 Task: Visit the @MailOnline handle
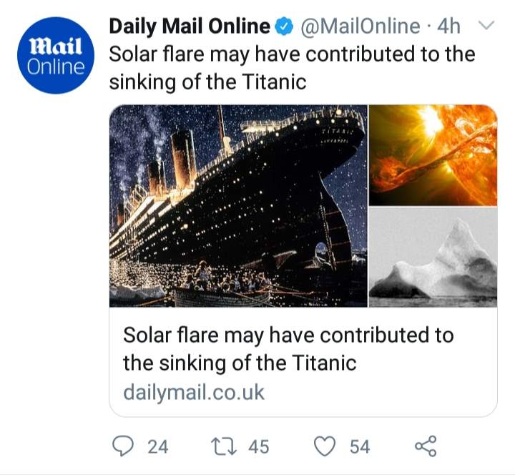[x=360, y=27]
